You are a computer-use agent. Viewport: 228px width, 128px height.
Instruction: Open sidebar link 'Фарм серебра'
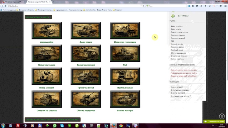click(x=176, y=26)
